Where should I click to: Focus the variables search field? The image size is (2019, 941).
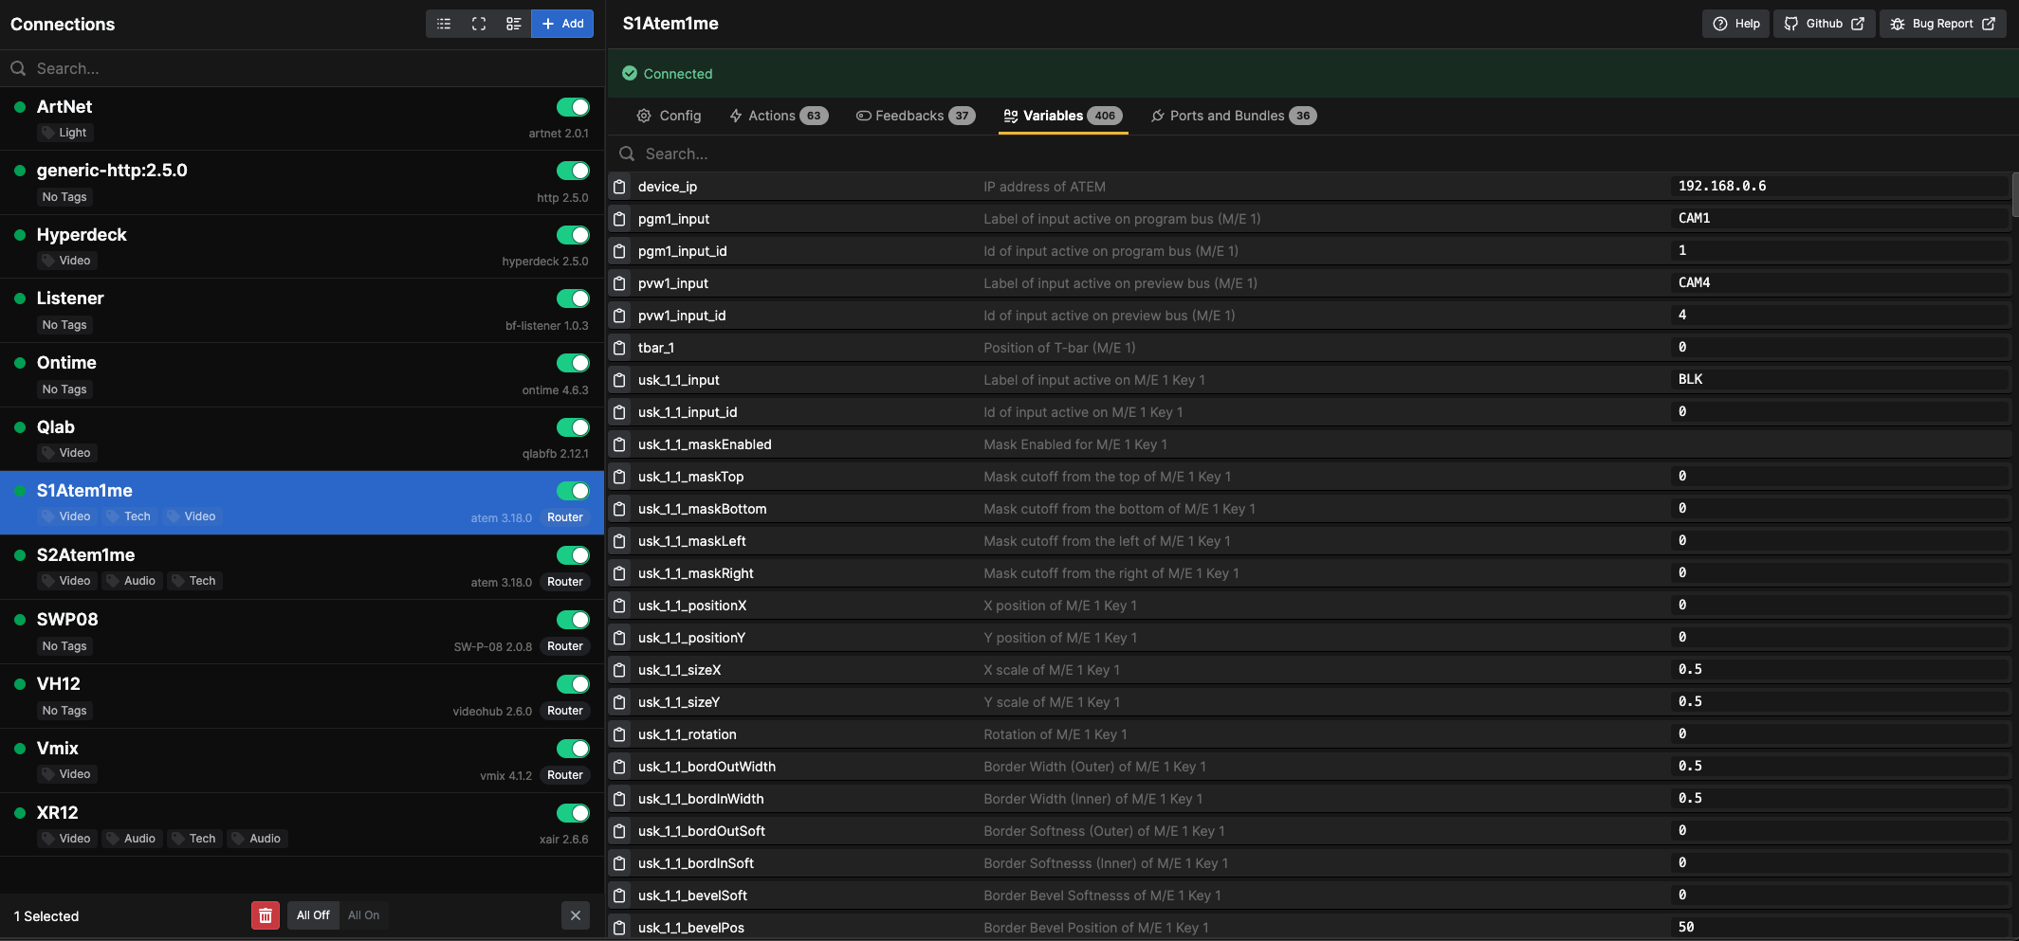click(1312, 154)
